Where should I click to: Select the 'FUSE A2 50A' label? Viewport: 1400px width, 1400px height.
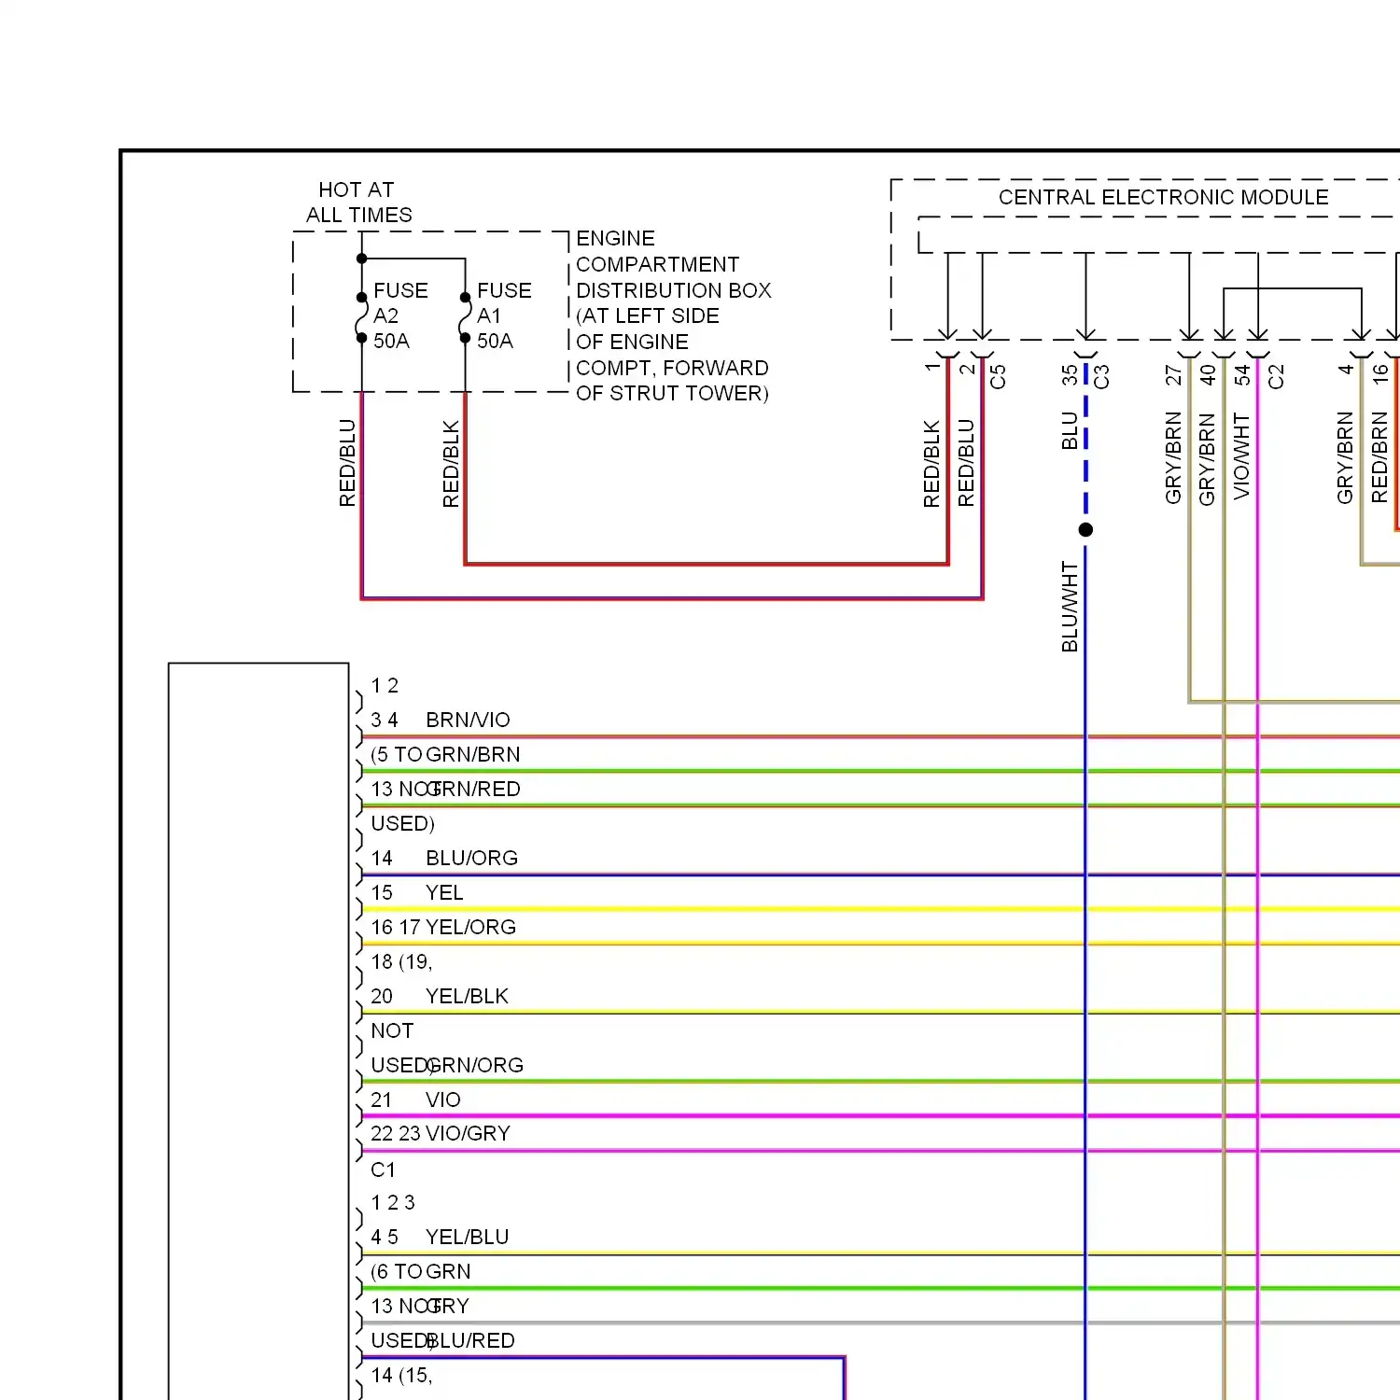(x=400, y=315)
